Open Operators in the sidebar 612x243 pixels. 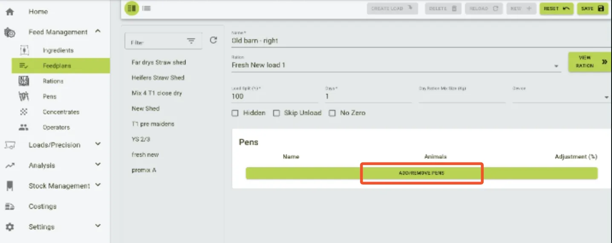tap(56, 127)
